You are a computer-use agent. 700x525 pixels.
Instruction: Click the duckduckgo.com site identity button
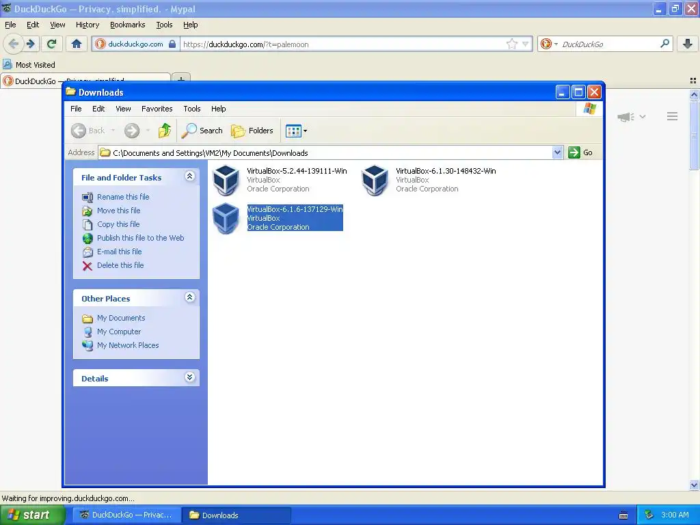click(x=136, y=44)
